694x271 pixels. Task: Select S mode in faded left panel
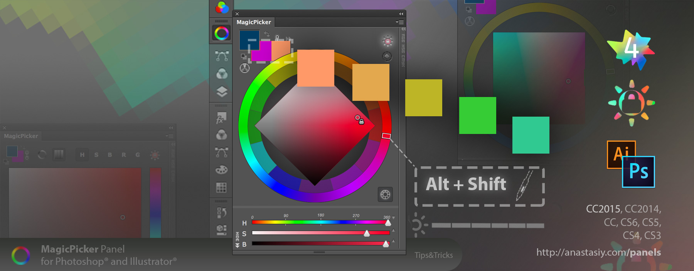pos(96,155)
